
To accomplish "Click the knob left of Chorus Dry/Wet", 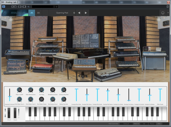I will point(53,90).
